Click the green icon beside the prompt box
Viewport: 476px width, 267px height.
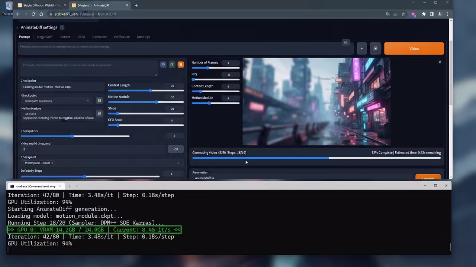click(x=172, y=65)
